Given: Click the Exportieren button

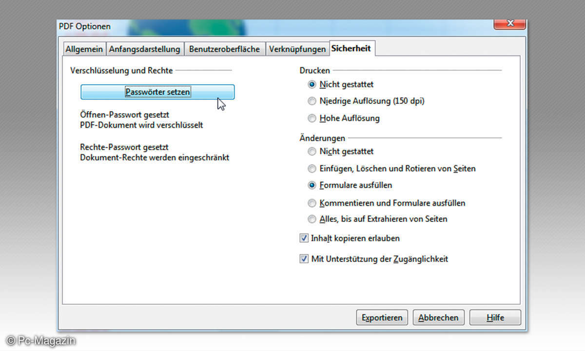Looking at the screenshot, I should pyautogui.click(x=382, y=317).
